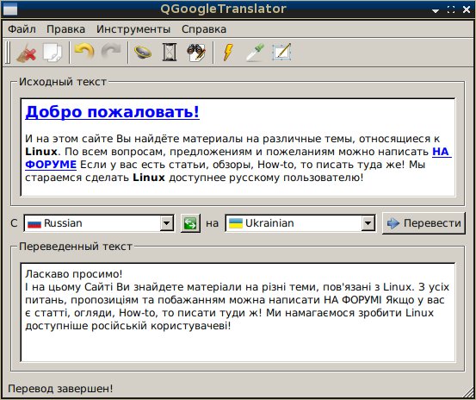476x400 pixels.
Task: Click the Ukrainian flag icon
Action: (236, 223)
